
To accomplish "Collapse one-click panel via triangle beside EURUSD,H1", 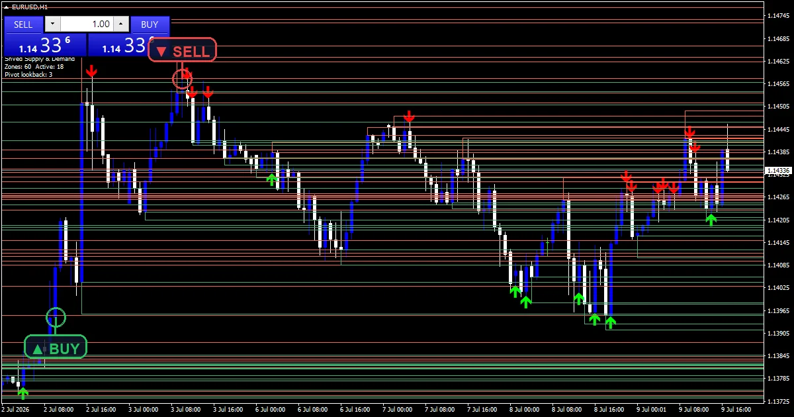I will pos(6,6).
